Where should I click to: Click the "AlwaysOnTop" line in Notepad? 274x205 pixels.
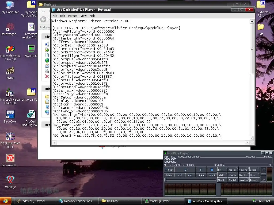click(x=82, y=35)
